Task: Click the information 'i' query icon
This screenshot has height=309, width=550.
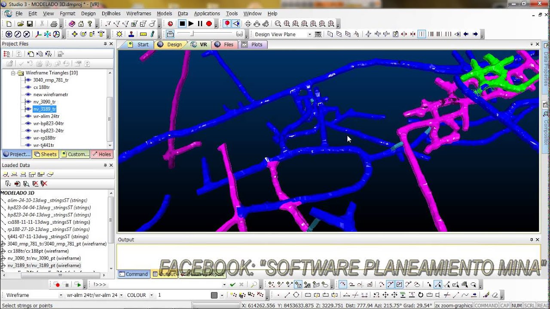Action: pyautogui.click(x=153, y=34)
